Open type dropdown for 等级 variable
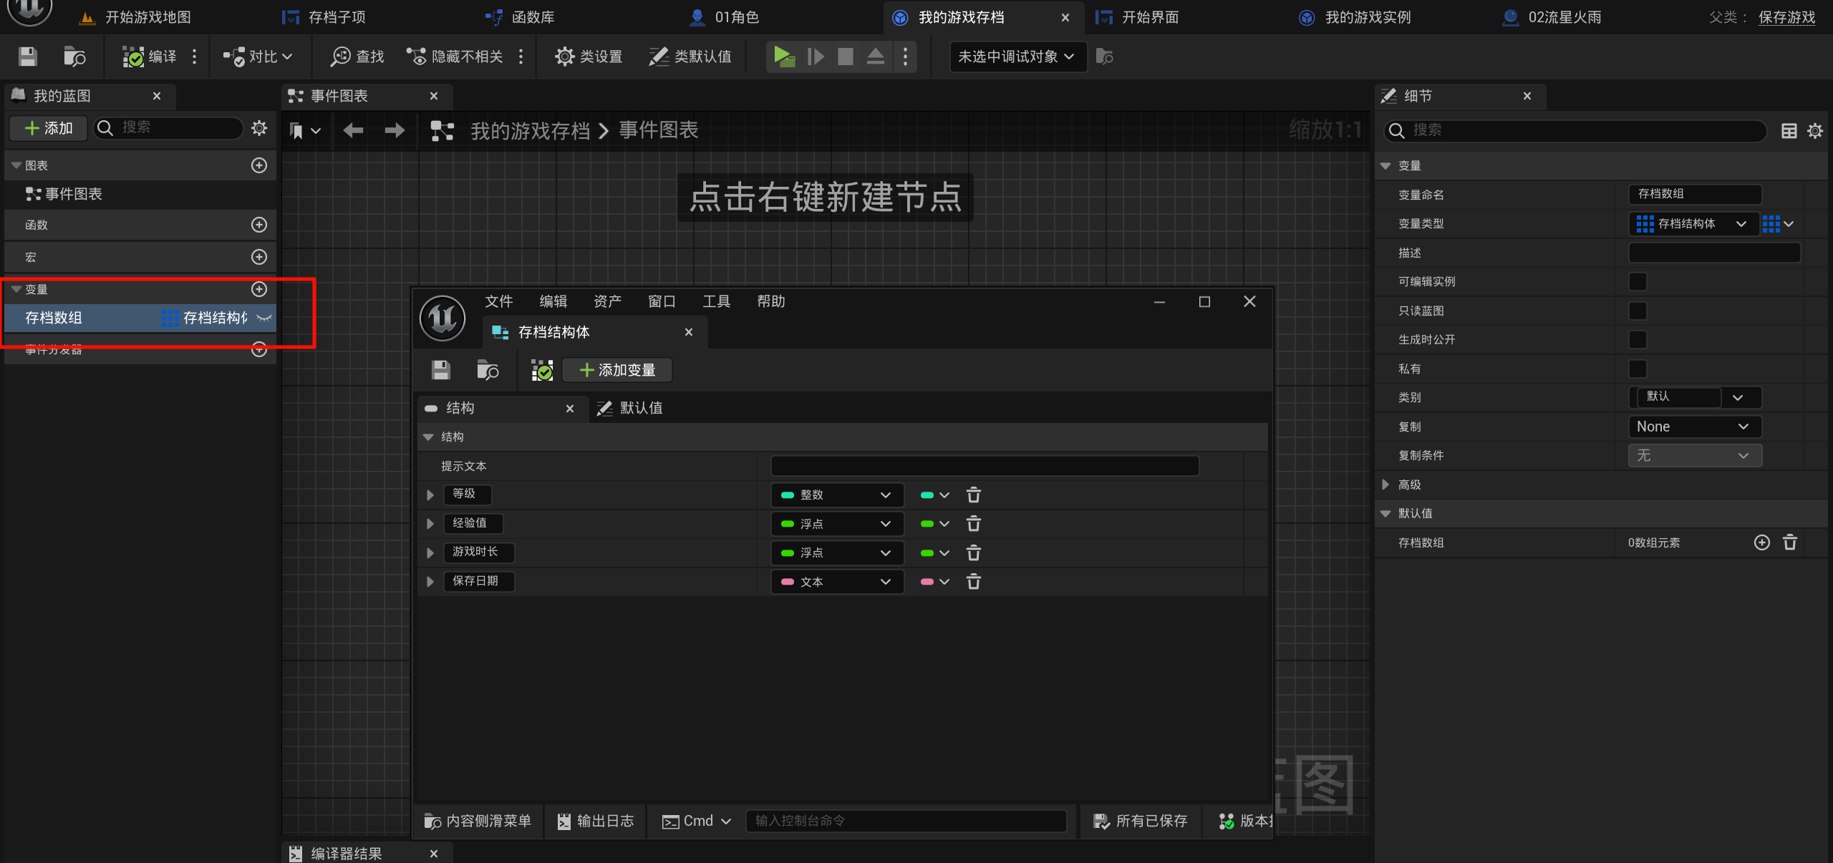1833x863 pixels. [x=836, y=495]
